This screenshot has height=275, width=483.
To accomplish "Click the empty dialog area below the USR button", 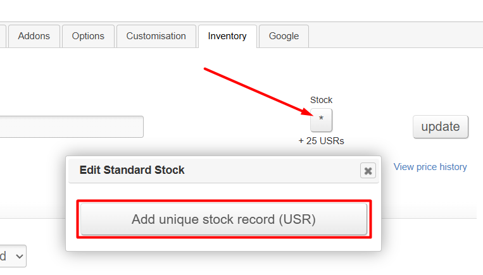I will pyautogui.click(x=223, y=244).
